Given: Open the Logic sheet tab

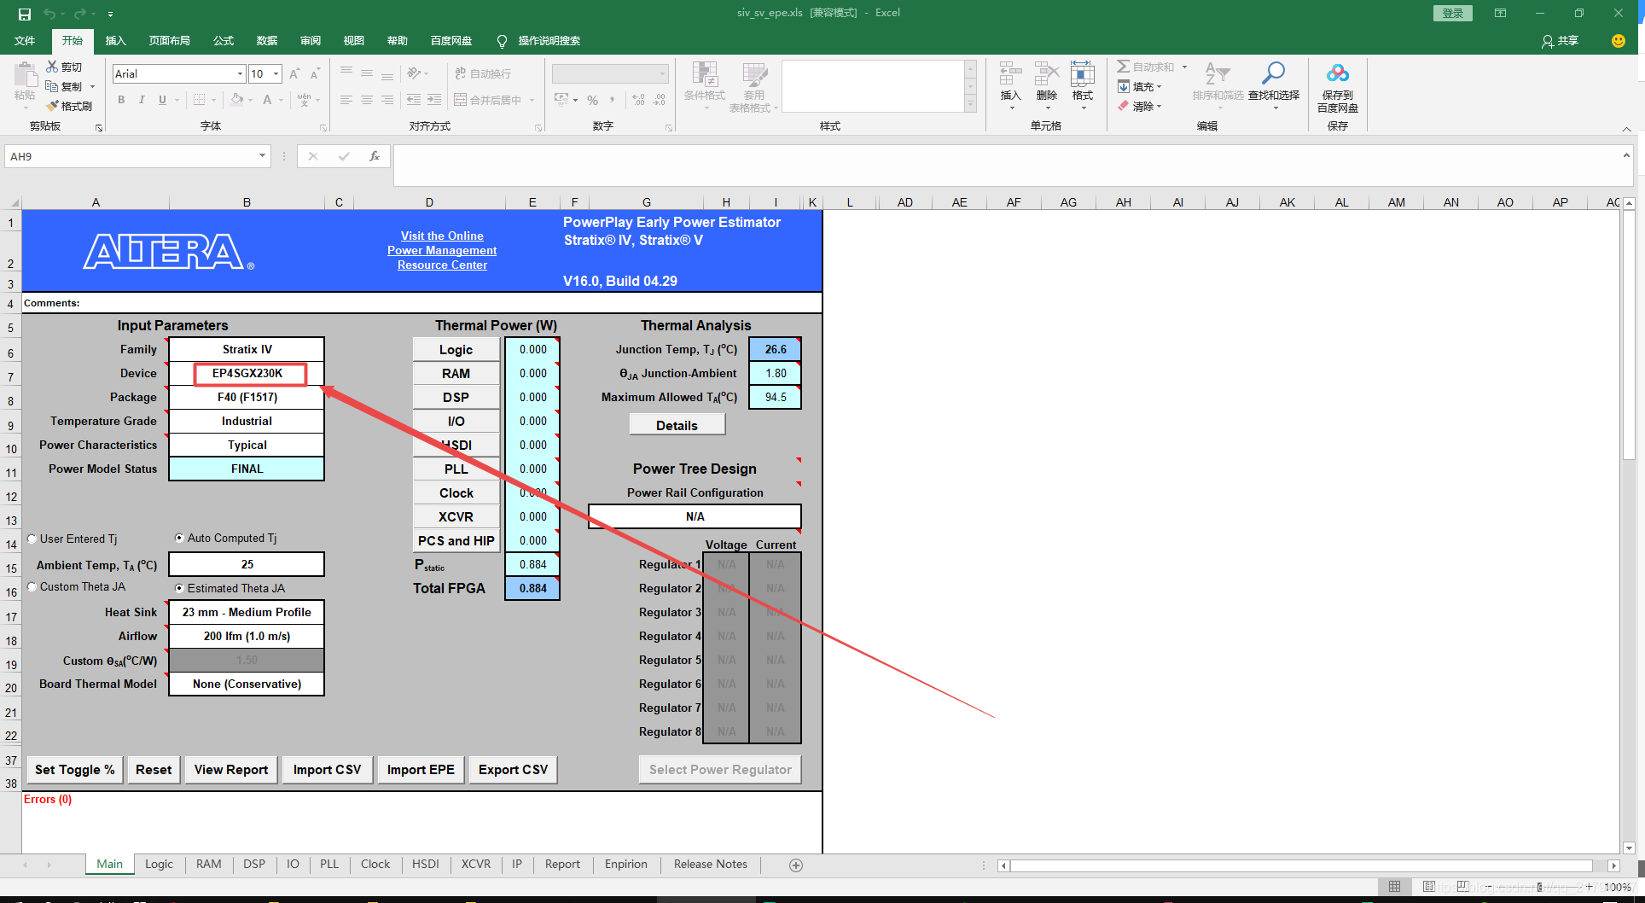Looking at the screenshot, I should click(x=159, y=865).
